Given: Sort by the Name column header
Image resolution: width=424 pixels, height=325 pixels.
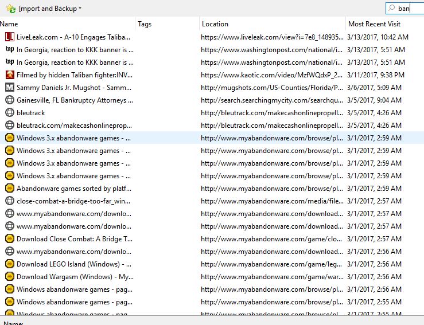Looking at the screenshot, I should (67, 24).
